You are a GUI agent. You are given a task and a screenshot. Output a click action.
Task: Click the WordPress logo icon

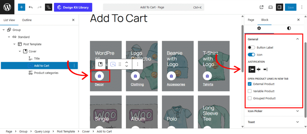pos(7,7)
